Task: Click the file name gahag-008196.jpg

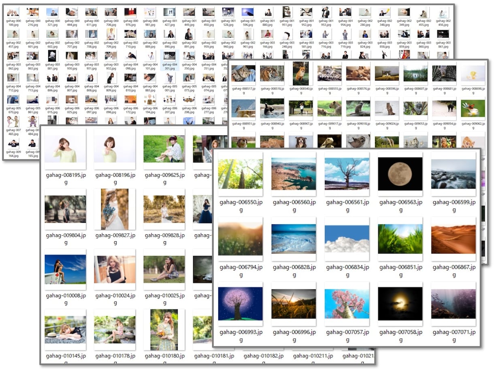Action: coord(115,179)
